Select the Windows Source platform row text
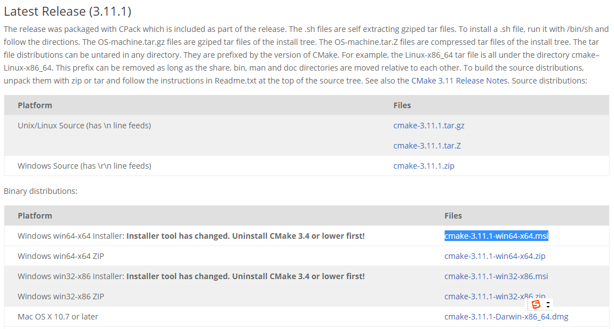614x329 pixels. pos(84,166)
